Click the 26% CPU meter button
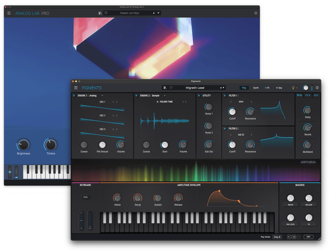 (308, 237)
